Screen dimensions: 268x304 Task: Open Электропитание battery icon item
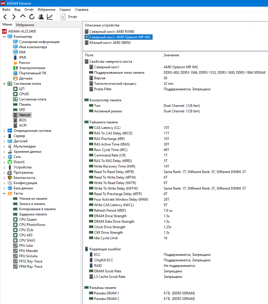(15, 68)
